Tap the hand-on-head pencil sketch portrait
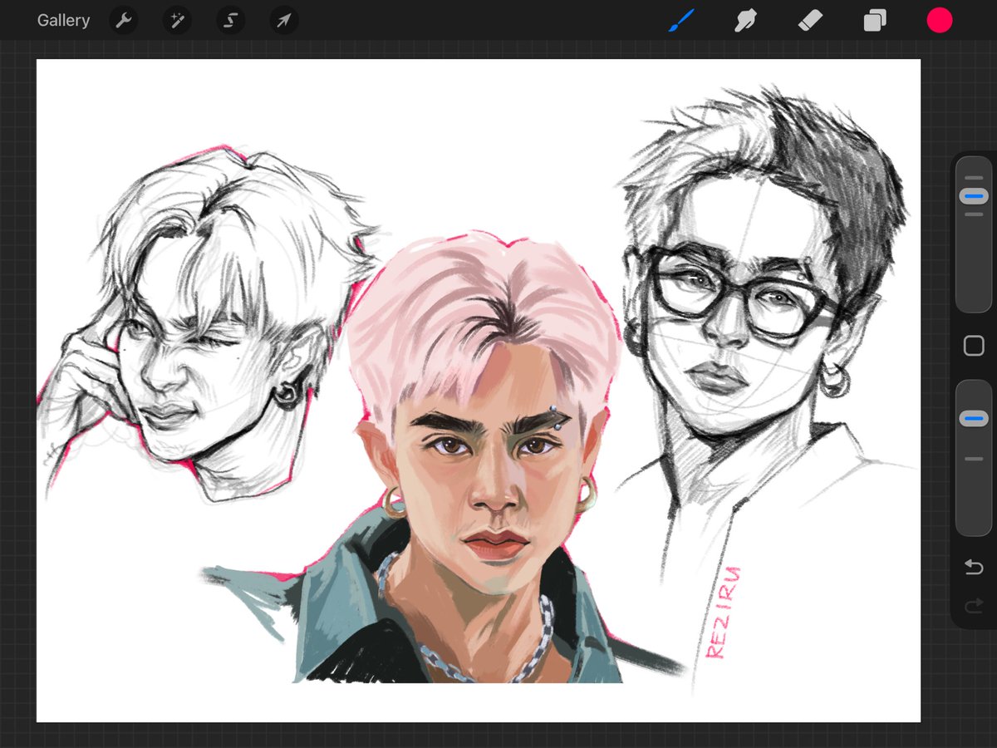Screen dimensions: 997x748 tap(208, 324)
